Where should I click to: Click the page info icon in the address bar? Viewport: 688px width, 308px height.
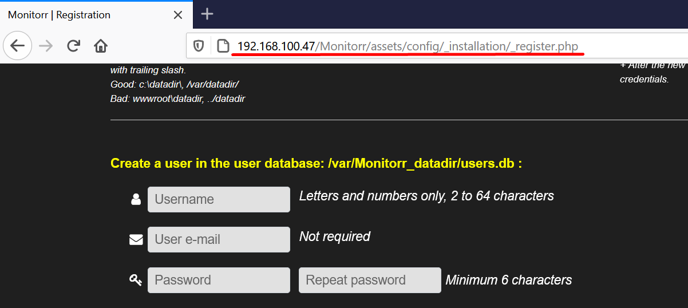(x=223, y=46)
